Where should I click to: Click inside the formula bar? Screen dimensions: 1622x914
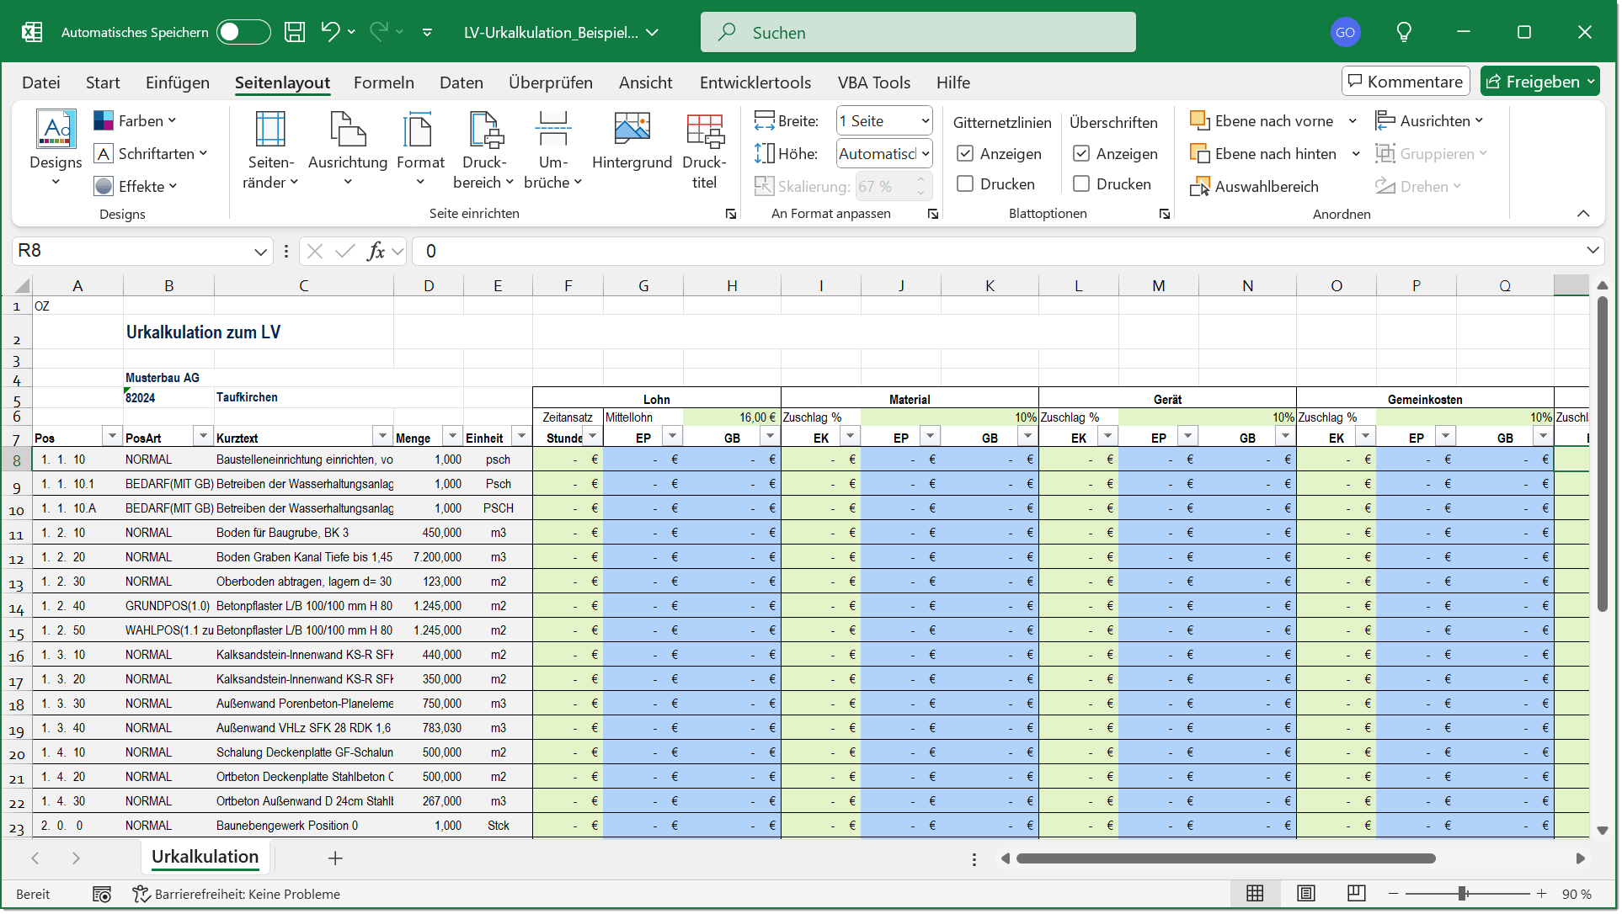tap(758, 251)
